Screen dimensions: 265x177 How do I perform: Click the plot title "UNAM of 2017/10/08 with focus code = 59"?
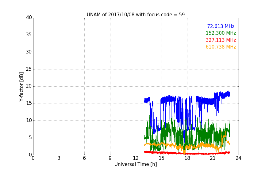(x=136, y=15)
